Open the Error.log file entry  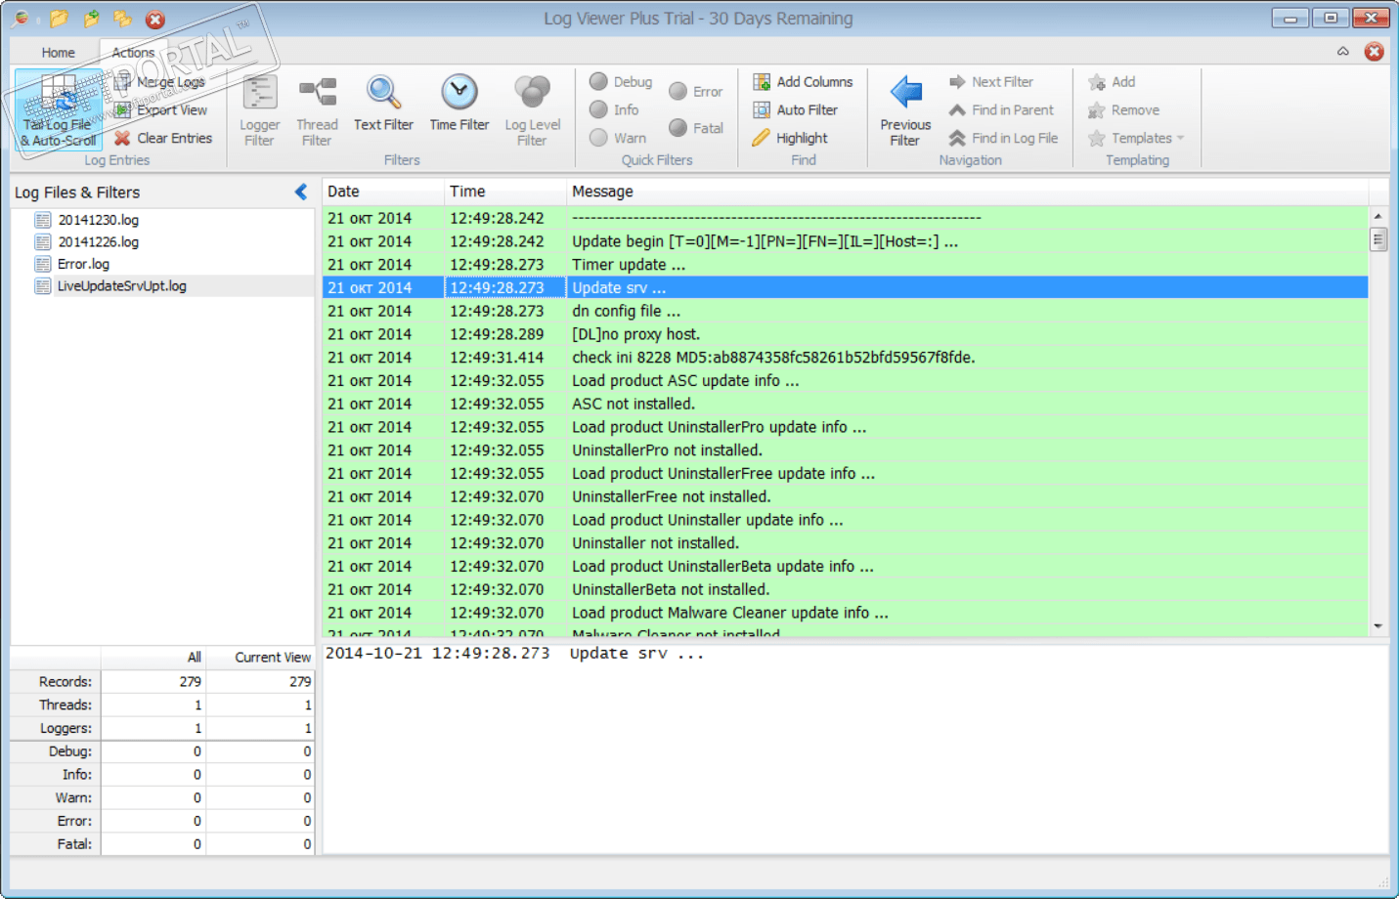tap(83, 264)
